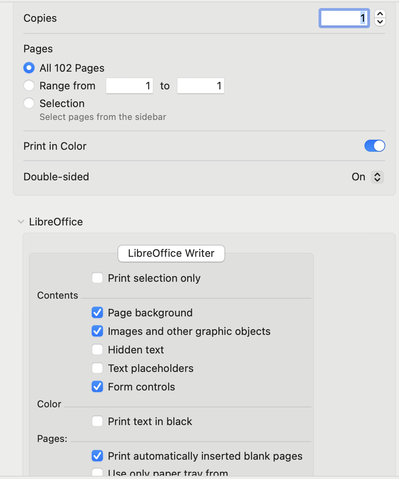
Task: Check Use only paper tray option
Action: click(97, 473)
